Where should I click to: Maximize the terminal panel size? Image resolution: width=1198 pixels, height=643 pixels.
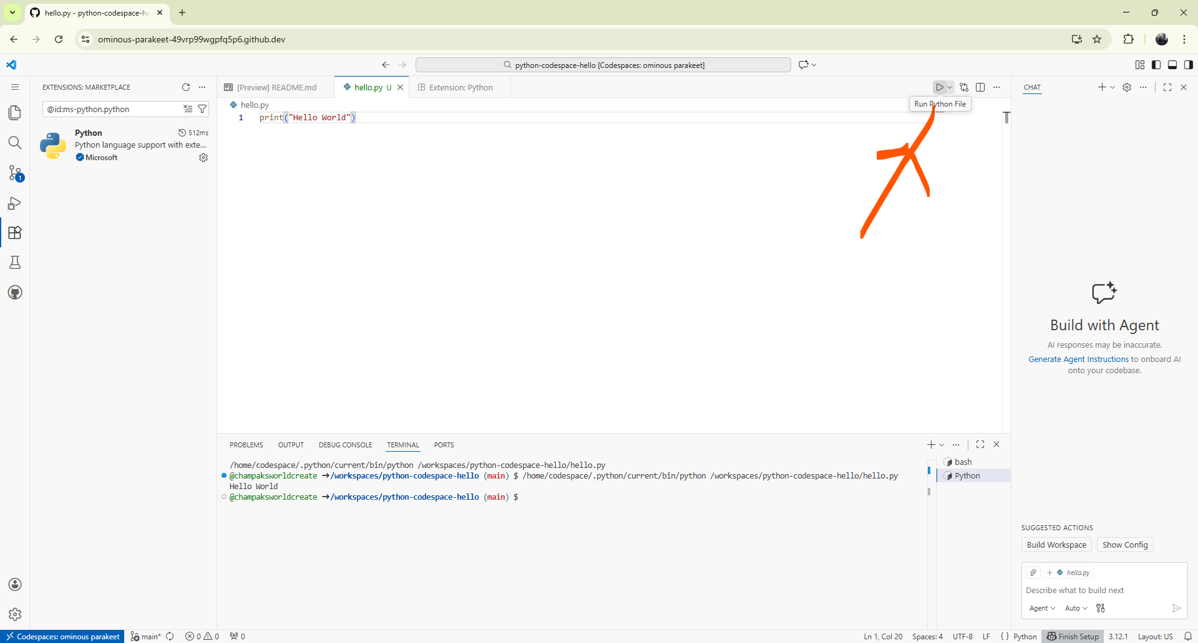(980, 444)
